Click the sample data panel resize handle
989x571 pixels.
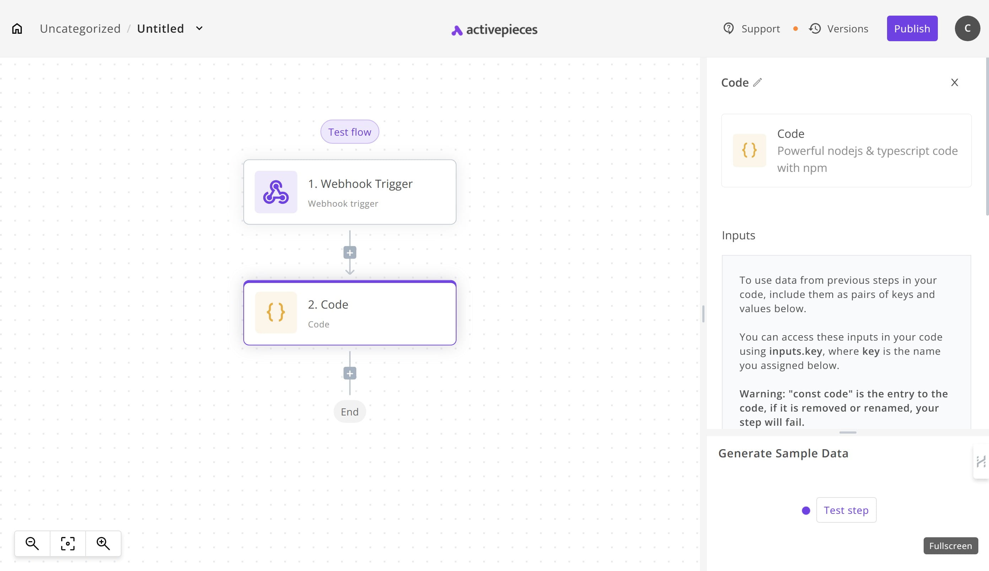click(x=847, y=432)
